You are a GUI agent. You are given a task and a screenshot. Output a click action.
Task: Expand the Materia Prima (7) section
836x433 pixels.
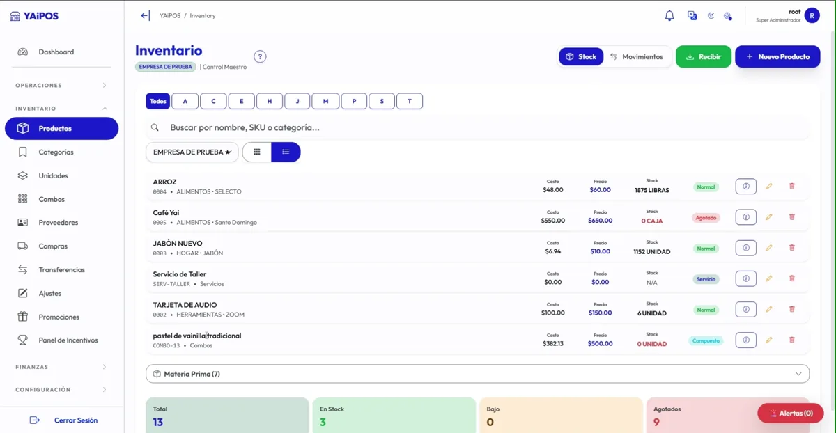(x=478, y=374)
